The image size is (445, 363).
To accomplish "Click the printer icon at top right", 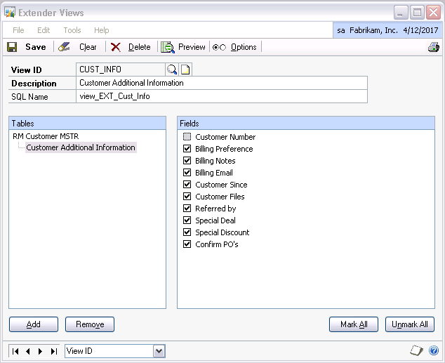I will click(x=433, y=47).
